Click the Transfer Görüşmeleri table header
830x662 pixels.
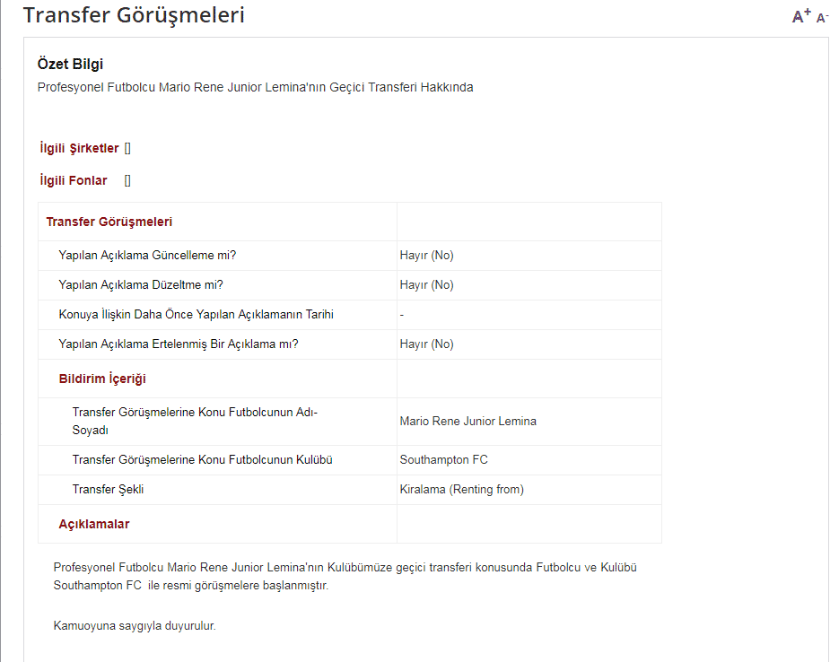coord(109,222)
